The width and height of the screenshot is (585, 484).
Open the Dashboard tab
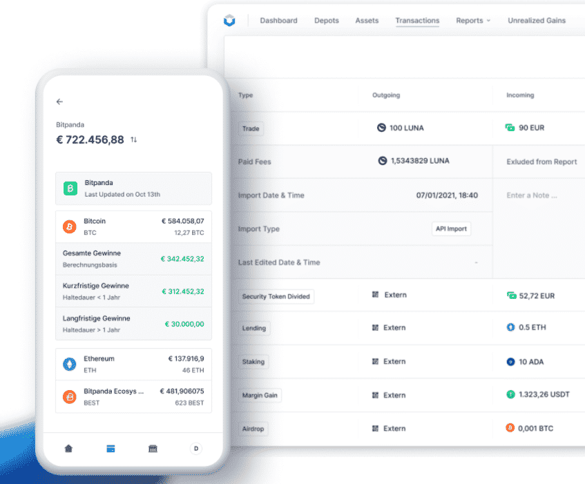(279, 21)
